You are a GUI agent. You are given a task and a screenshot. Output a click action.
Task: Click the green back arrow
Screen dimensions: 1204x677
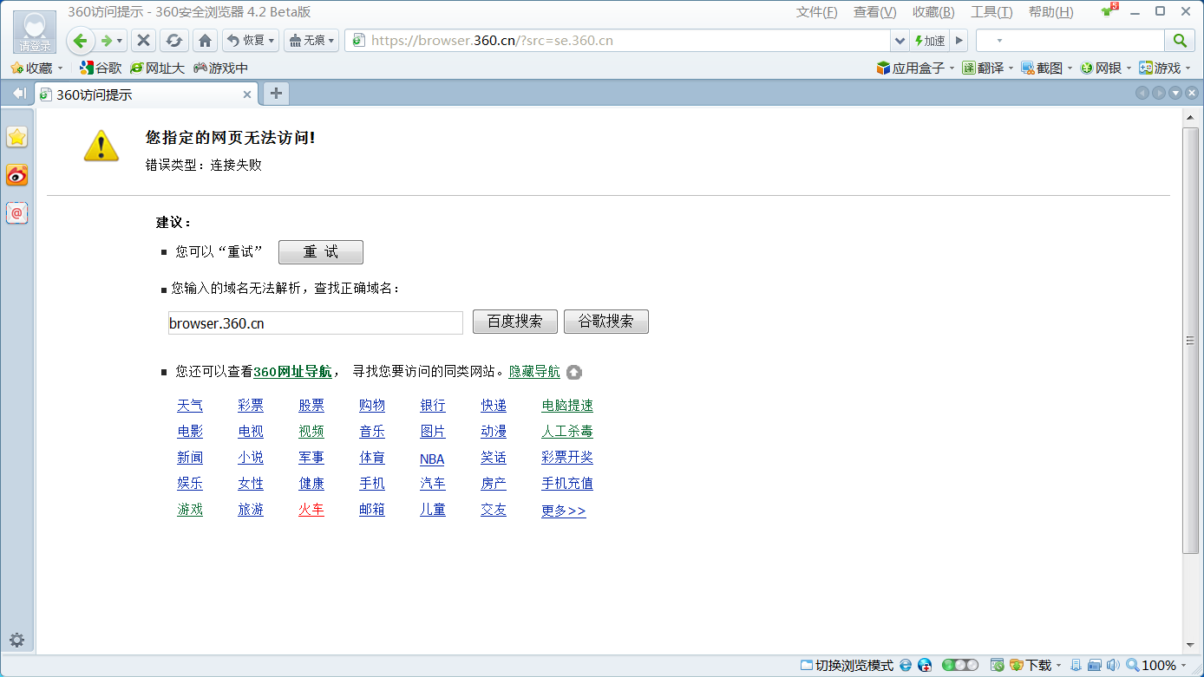tap(81, 41)
